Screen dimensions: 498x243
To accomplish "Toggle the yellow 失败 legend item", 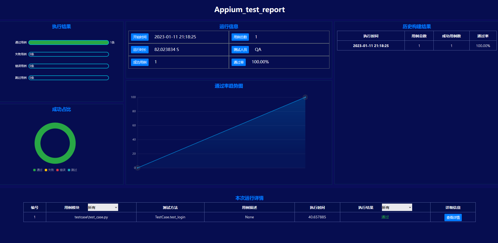I will point(49,170).
